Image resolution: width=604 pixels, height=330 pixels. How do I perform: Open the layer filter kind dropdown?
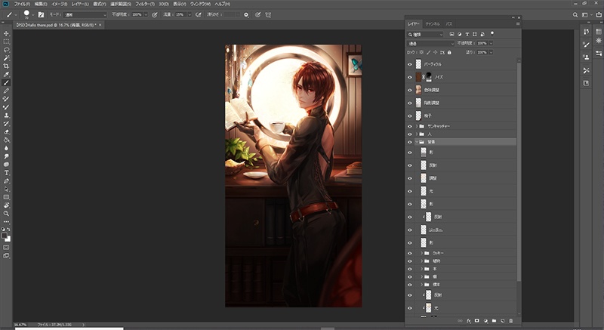425,34
